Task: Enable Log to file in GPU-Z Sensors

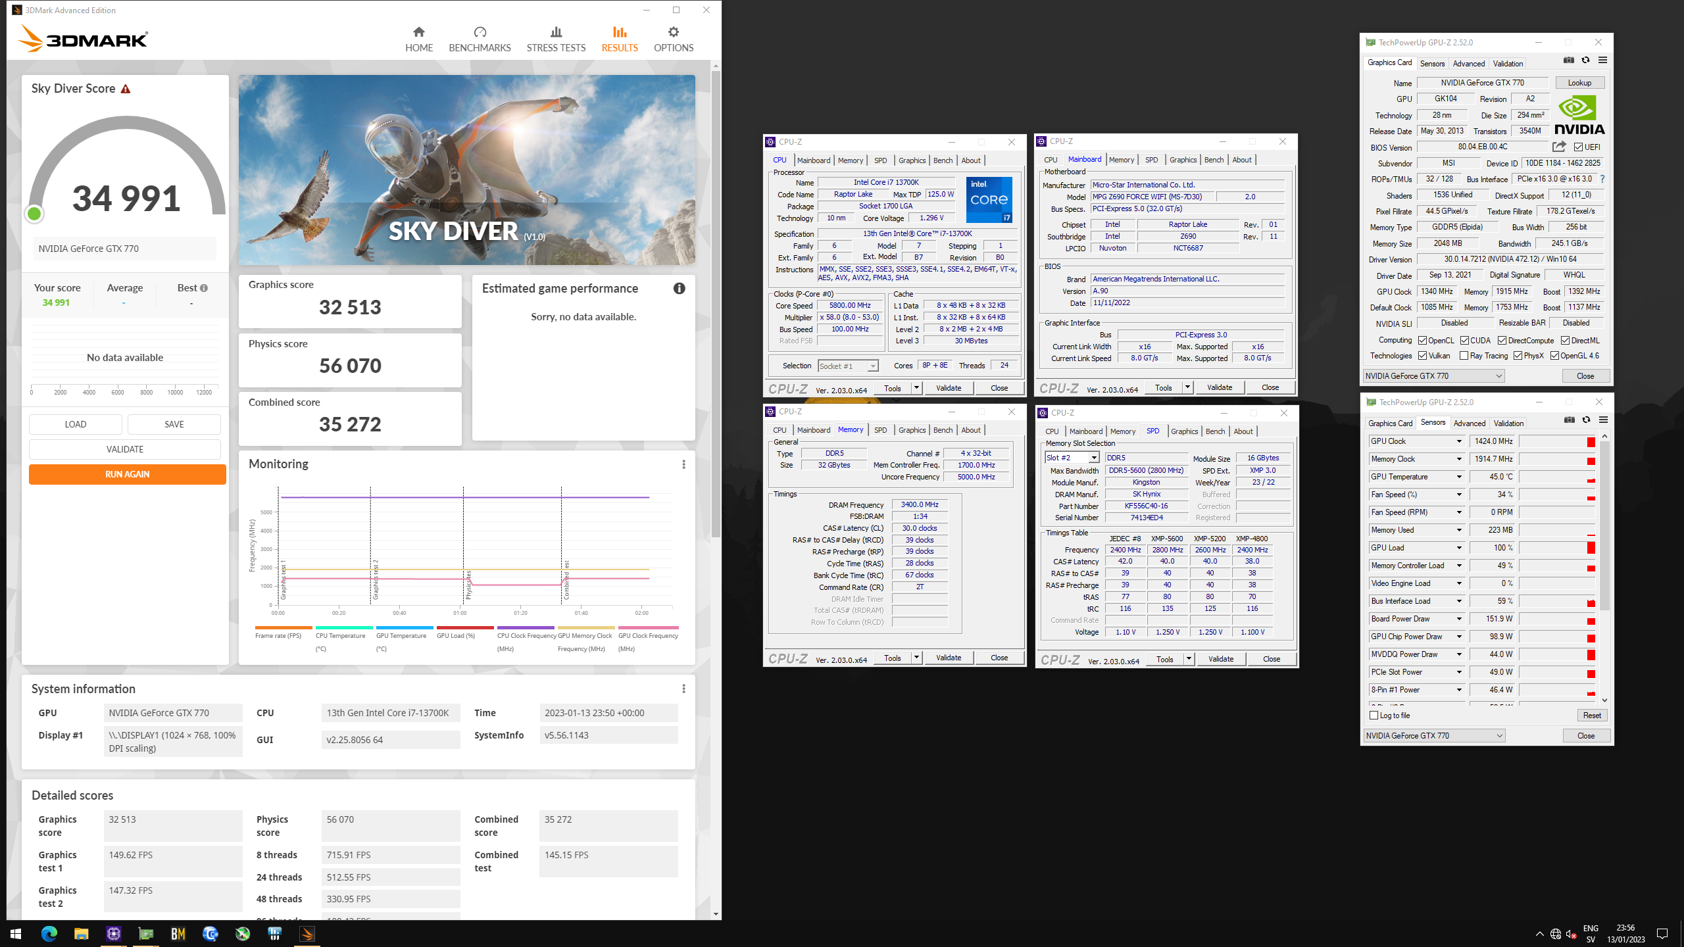Action: pos(1374,716)
